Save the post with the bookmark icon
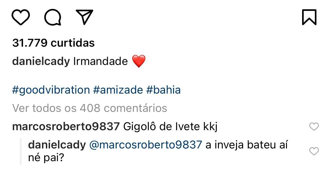The width and height of the screenshot is (330, 171). (309, 17)
